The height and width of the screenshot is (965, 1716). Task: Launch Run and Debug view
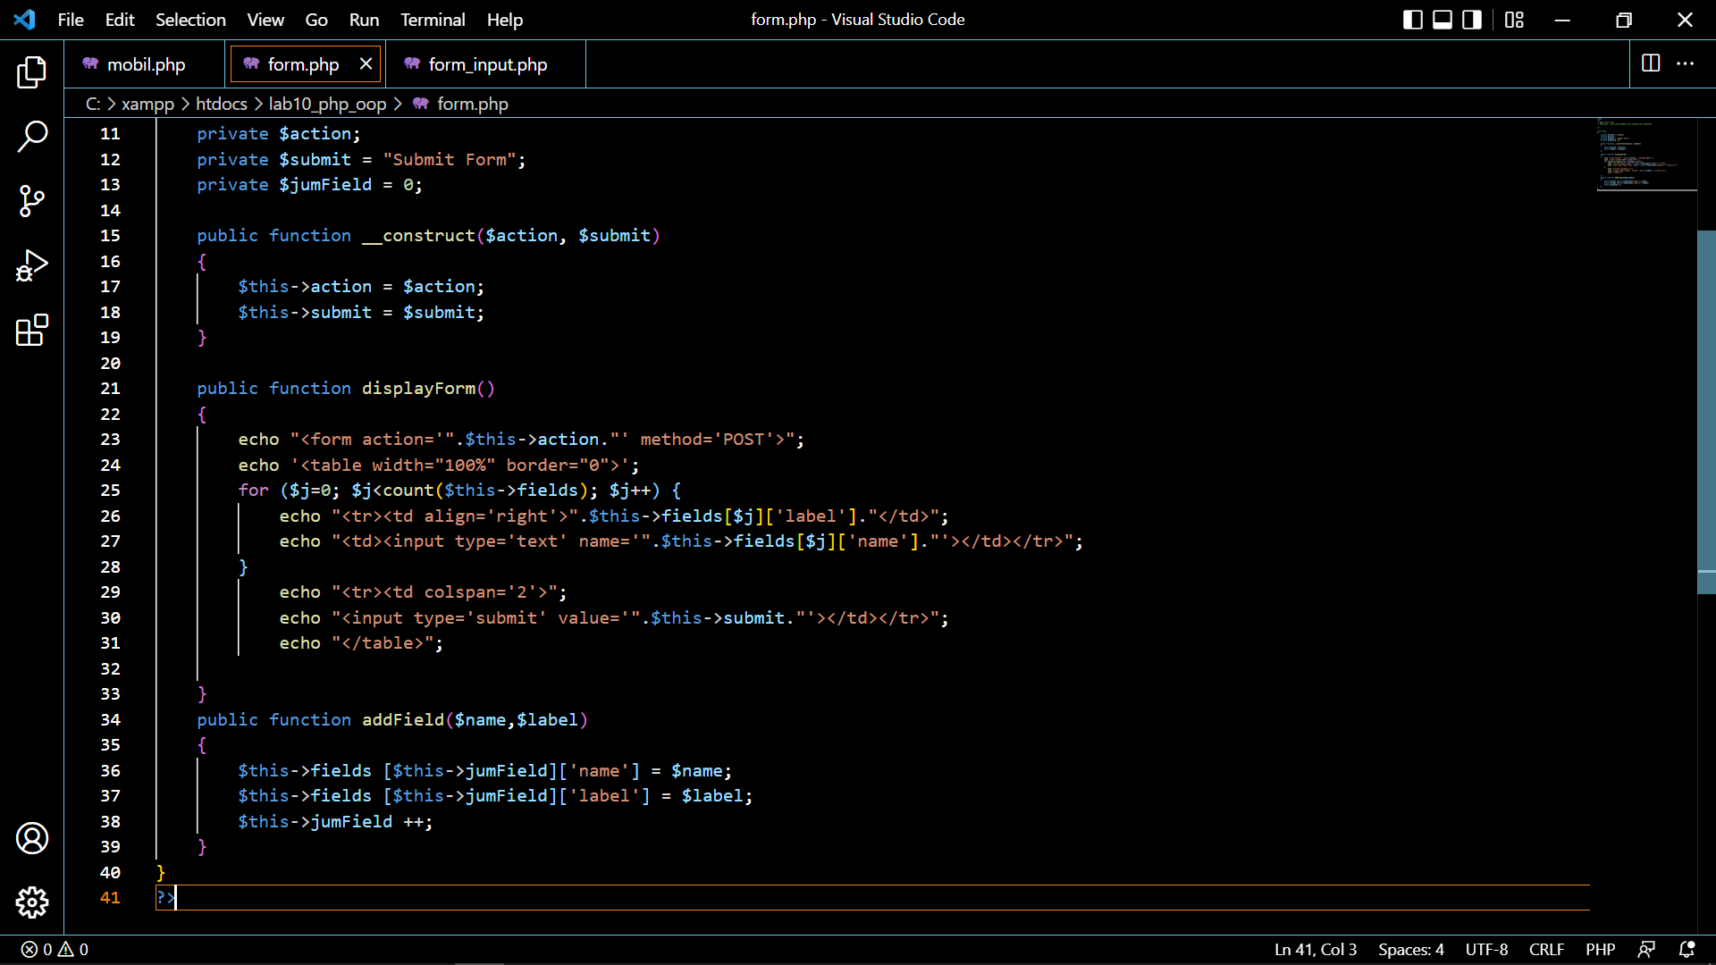32,265
